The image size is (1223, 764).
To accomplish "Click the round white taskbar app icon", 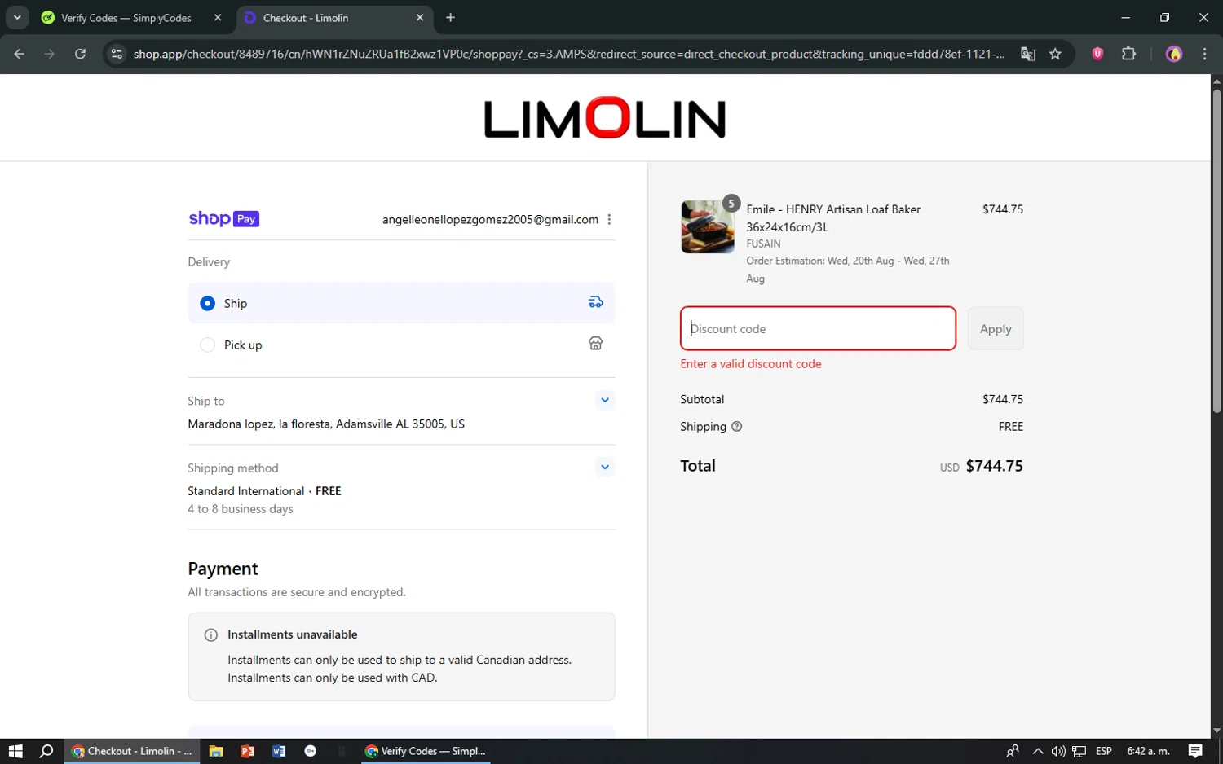I will tap(311, 751).
